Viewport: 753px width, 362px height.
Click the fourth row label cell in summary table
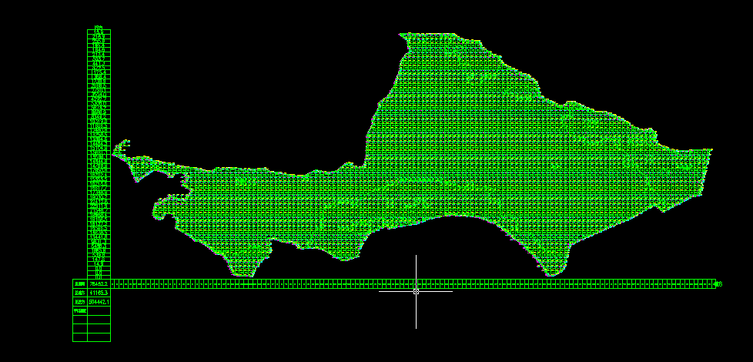click(x=79, y=312)
